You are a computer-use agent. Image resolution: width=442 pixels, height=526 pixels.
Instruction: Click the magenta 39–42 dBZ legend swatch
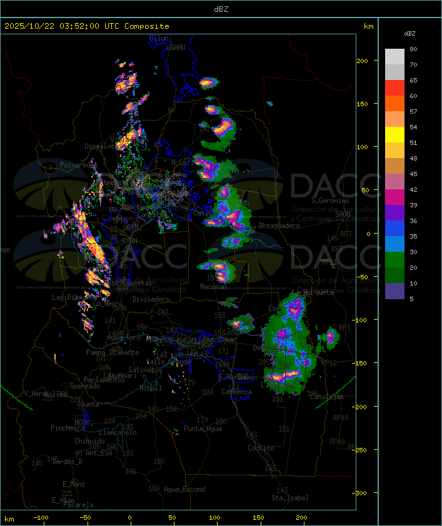(394, 197)
